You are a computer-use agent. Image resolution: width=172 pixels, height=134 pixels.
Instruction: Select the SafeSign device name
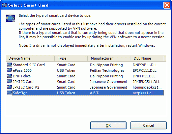(x=20, y=93)
